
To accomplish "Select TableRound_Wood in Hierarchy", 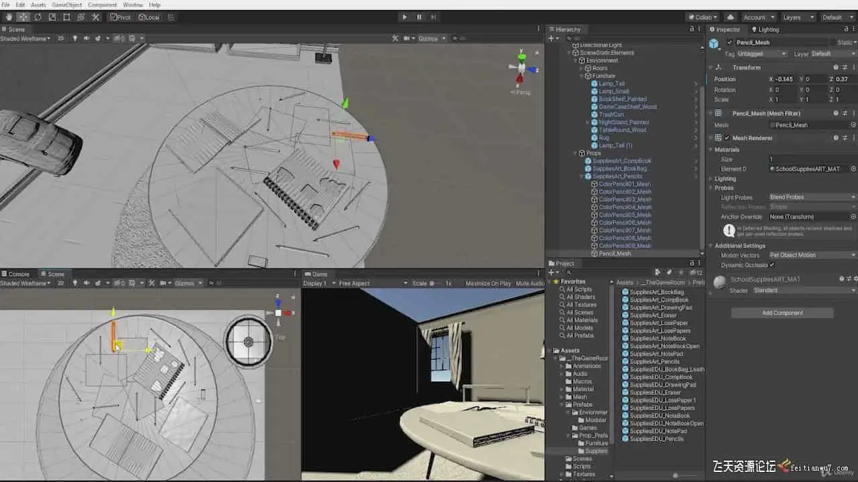I will (622, 130).
